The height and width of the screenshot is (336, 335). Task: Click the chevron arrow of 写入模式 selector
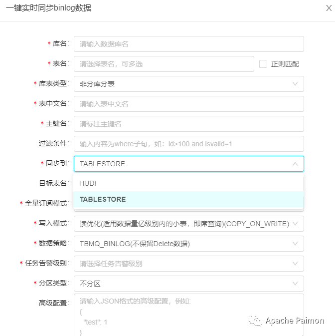[295, 224]
